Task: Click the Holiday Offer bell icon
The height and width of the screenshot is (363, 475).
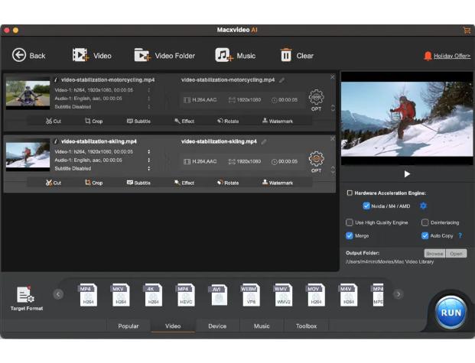Action: point(428,56)
